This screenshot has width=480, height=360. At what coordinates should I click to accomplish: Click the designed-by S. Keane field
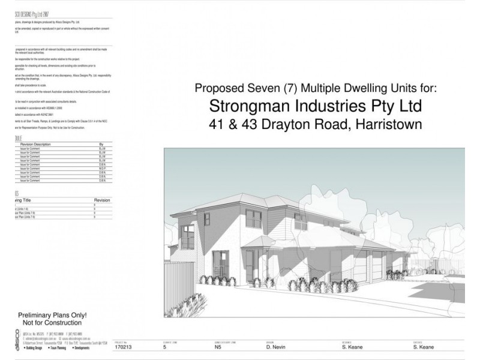352,347
